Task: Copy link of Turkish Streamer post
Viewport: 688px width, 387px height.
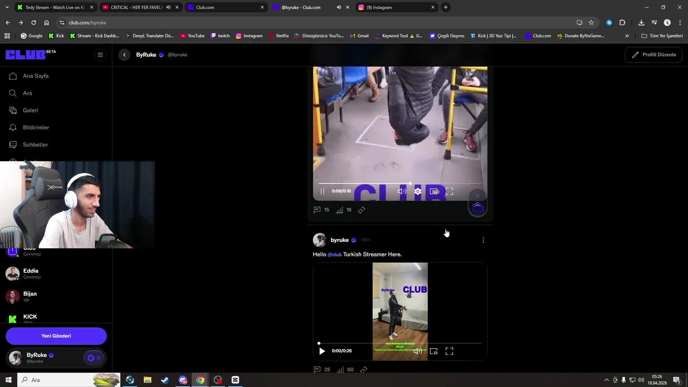Action: (x=364, y=370)
